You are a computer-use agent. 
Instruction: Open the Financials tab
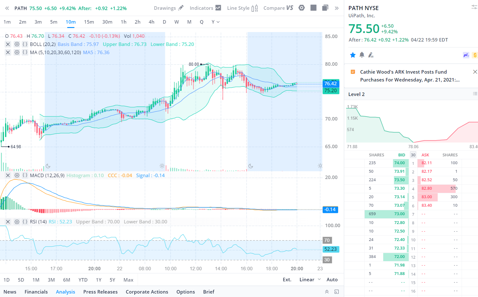tap(36, 292)
